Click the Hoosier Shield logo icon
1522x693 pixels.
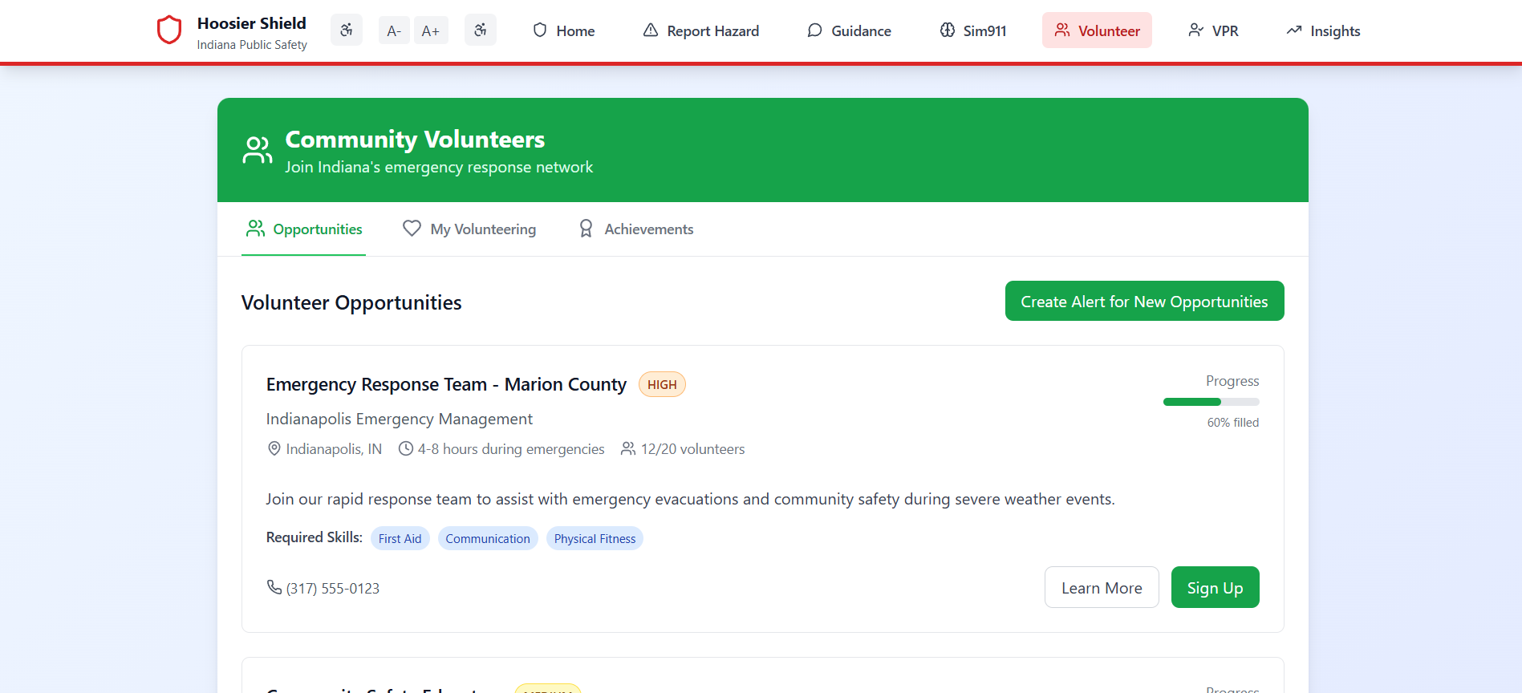click(x=169, y=30)
